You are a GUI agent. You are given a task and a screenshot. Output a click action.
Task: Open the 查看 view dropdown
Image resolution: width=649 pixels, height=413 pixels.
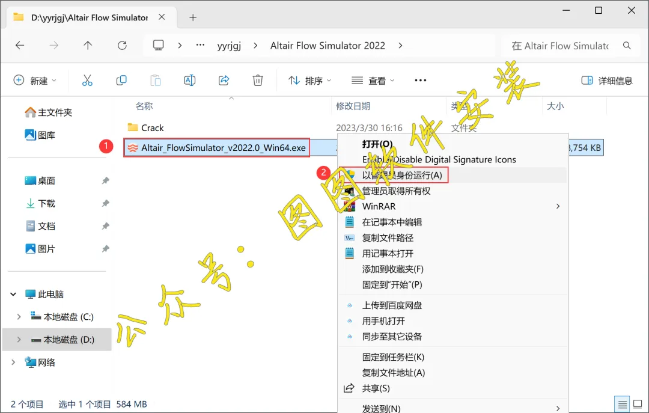point(373,81)
